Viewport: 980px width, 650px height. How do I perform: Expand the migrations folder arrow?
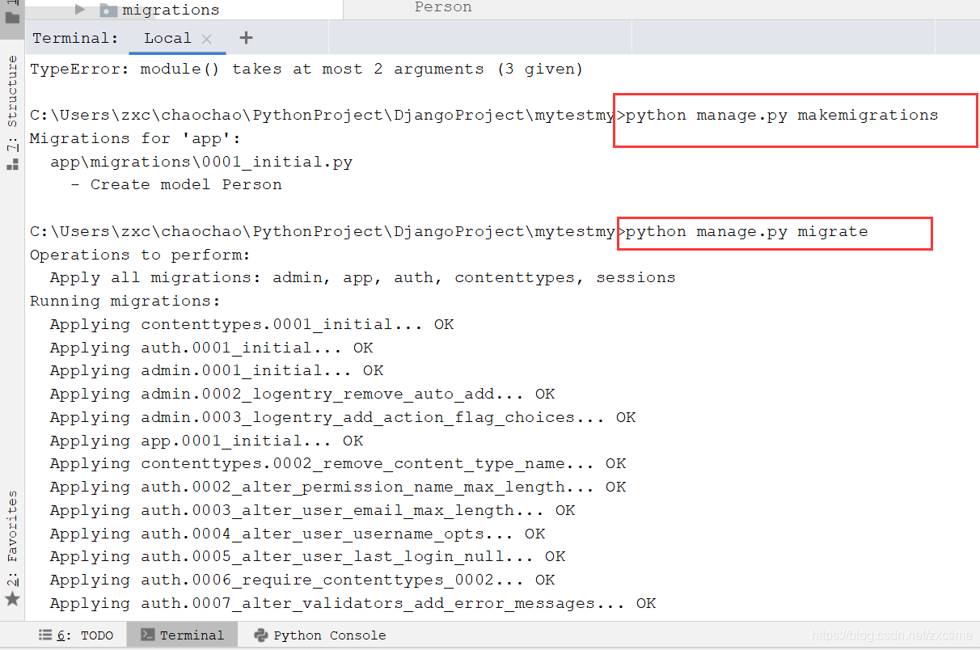pyautogui.click(x=79, y=10)
